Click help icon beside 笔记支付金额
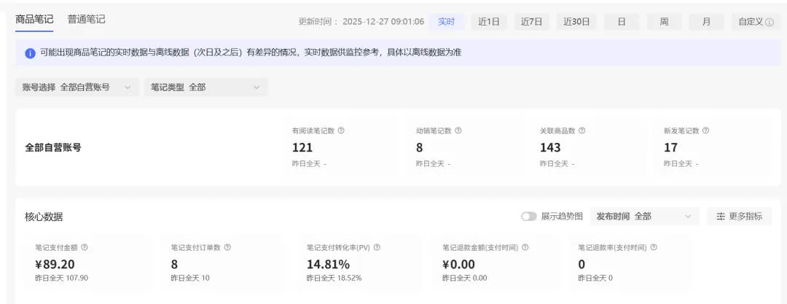The width and height of the screenshot is (787, 304). [x=85, y=247]
